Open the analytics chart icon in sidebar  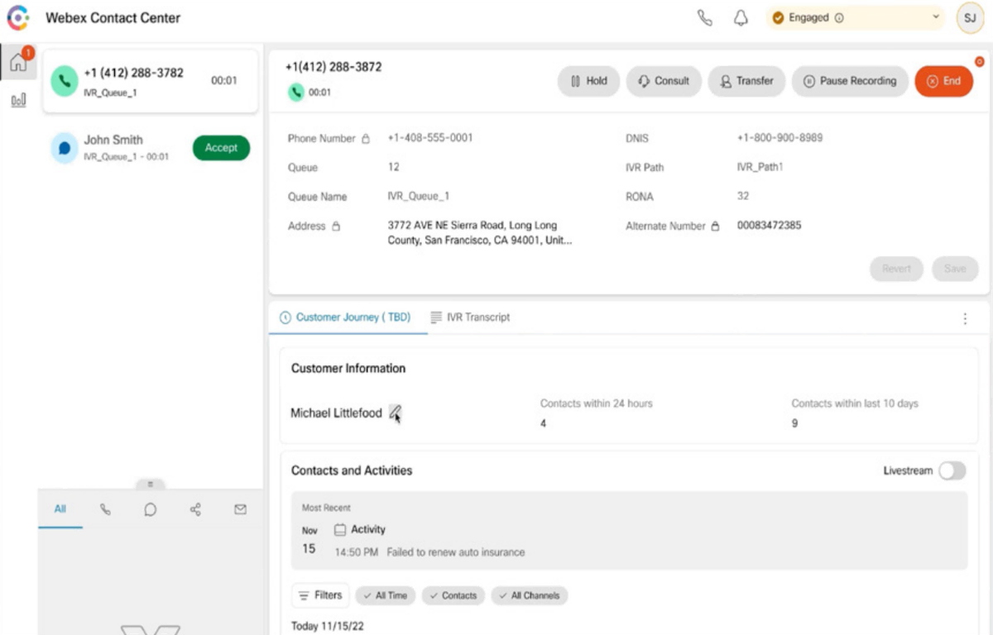[18, 100]
